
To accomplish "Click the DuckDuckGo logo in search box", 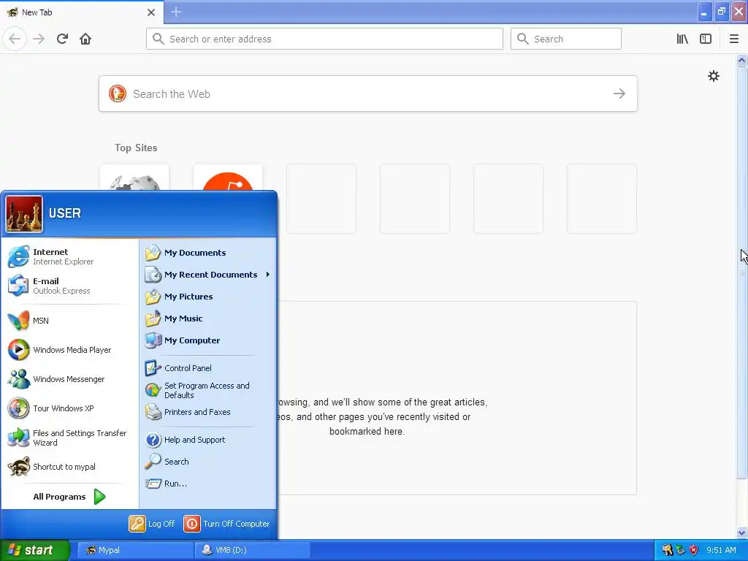I will pos(118,93).
